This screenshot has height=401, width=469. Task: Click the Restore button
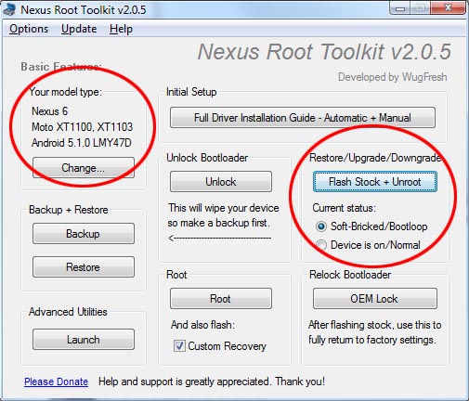84,266
